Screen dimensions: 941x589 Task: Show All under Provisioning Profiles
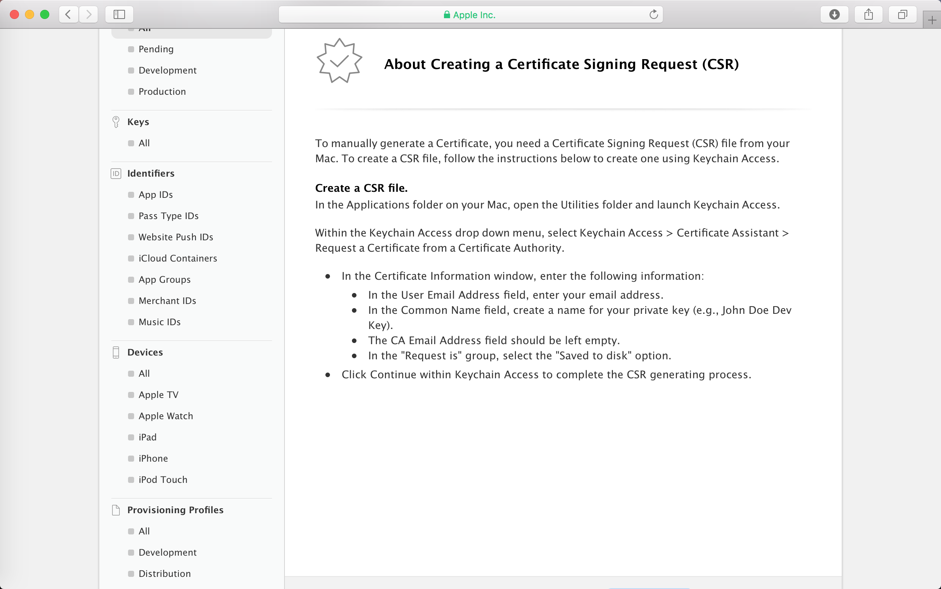click(144, 531)
